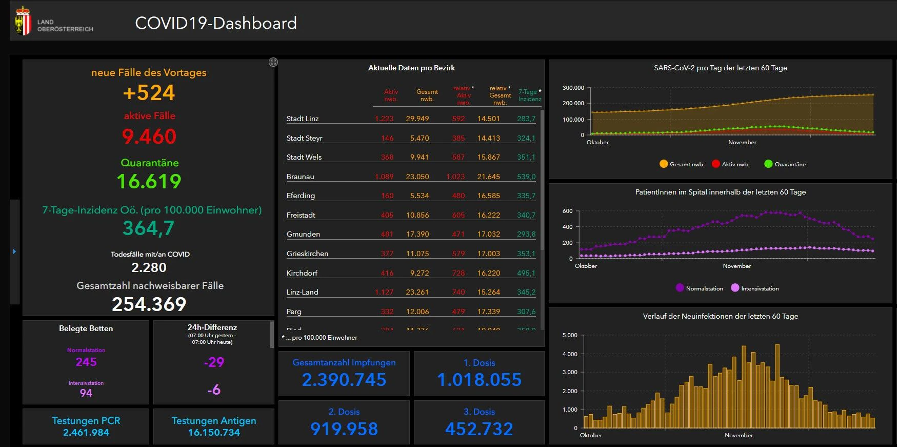Select the Eferding district row
The image size is (897, 447).
tap(411, 196)
